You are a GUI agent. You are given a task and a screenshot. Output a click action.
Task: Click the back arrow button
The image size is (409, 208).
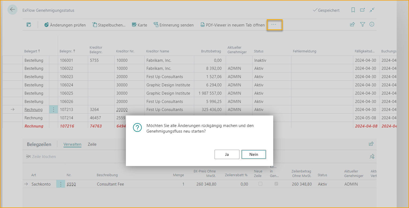pos(13,10)
